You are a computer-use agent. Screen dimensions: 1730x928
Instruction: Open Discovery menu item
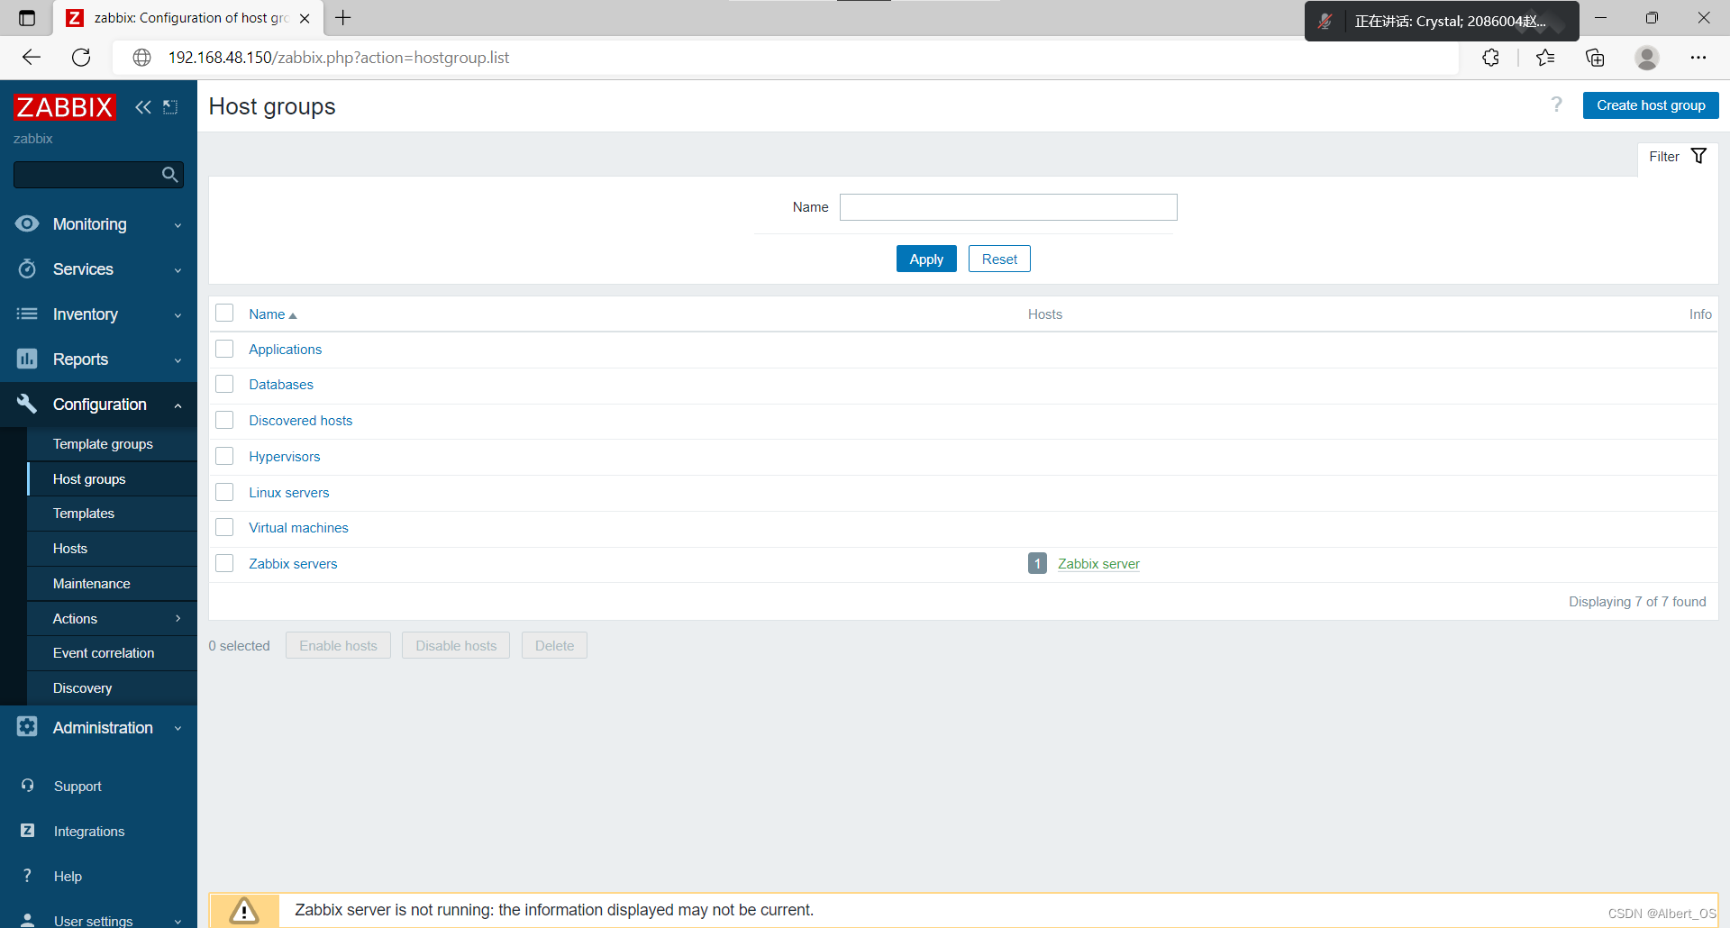coord(83,688)
